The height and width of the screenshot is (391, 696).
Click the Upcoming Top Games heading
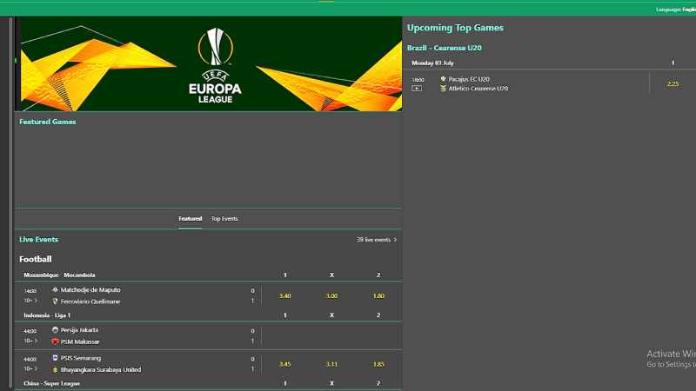[455, 28]
